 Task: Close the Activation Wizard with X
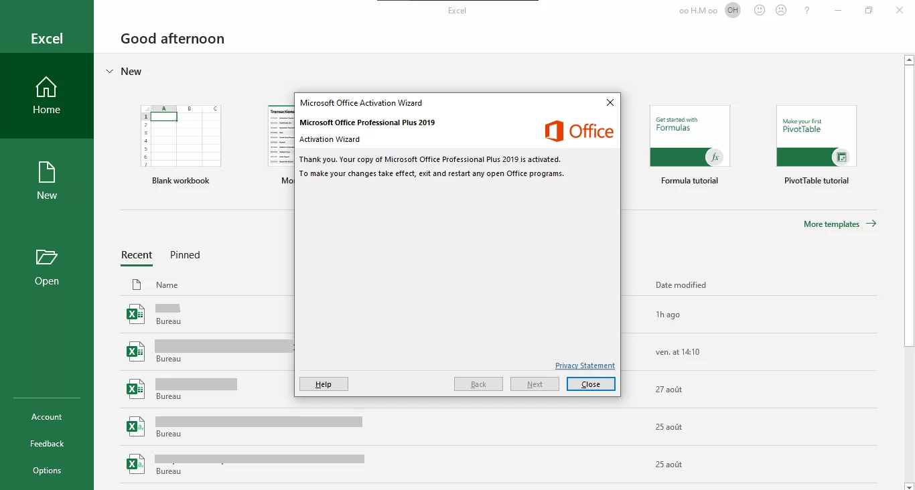(x=610, y=102)
